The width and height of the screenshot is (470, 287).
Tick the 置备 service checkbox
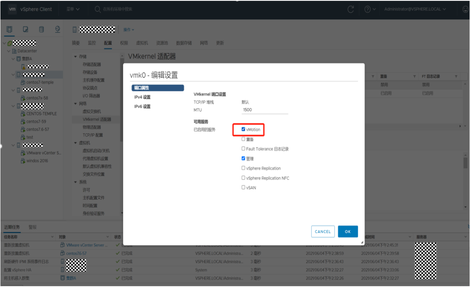point(243,139)
